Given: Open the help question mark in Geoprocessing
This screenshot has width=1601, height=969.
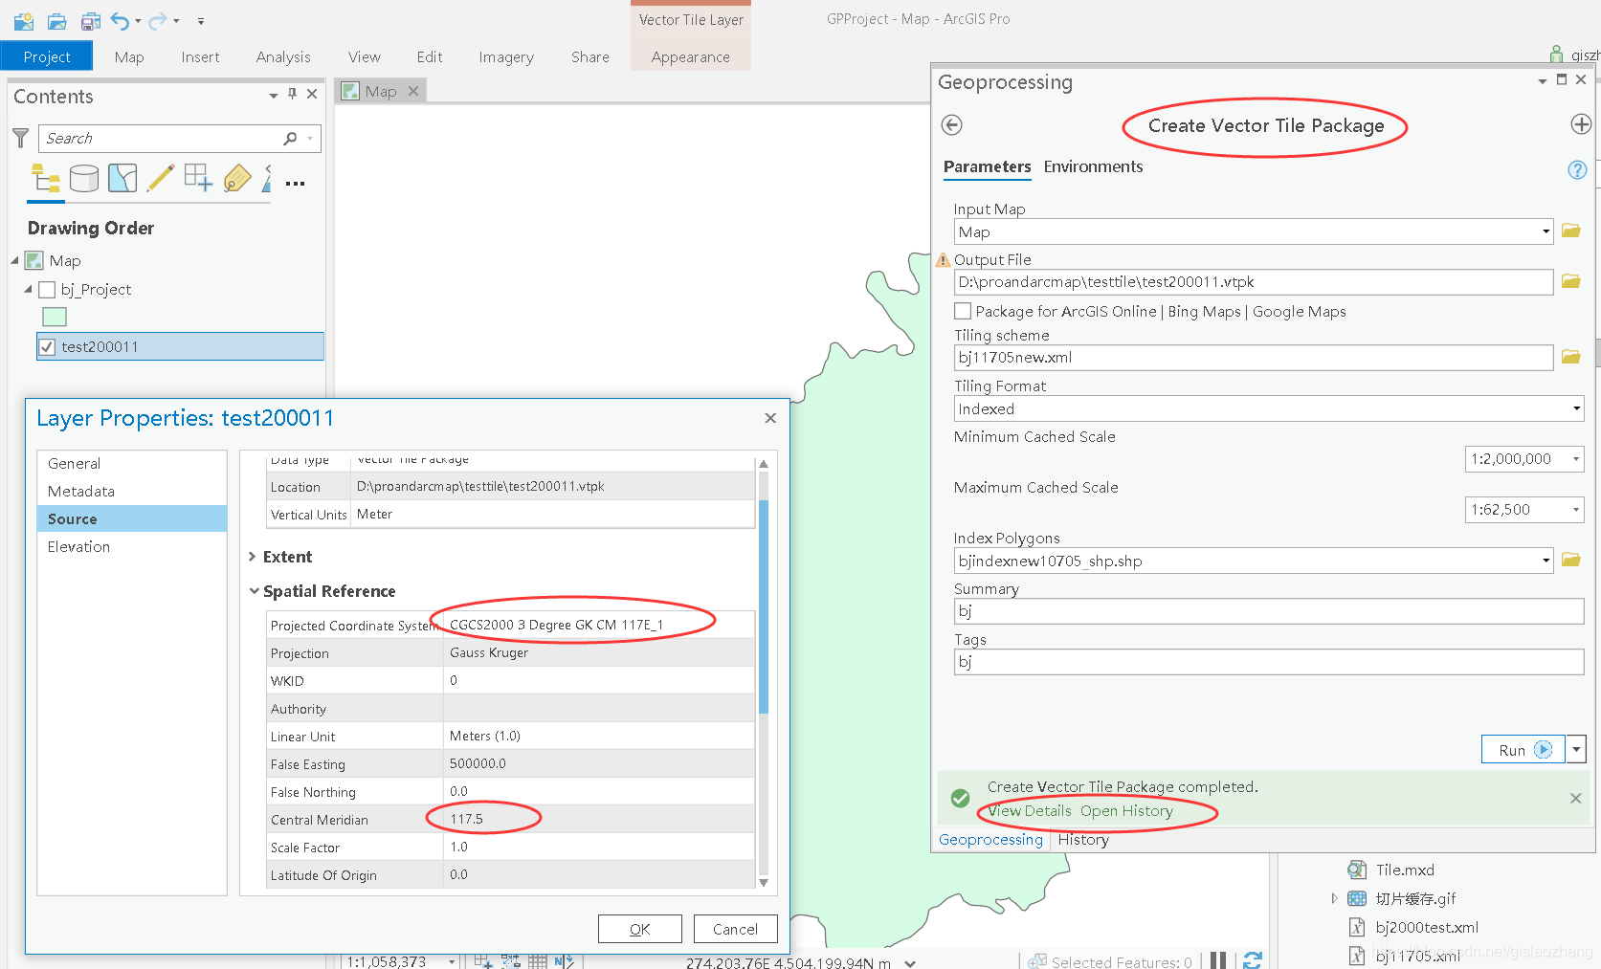Looking at the screenshot, I should [1577, 169].
